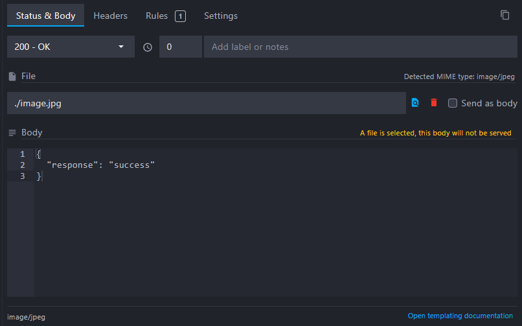Click the blue browse file icon
Image resolution: width=522 pixels, height=326 pixels.
[415, 103]
